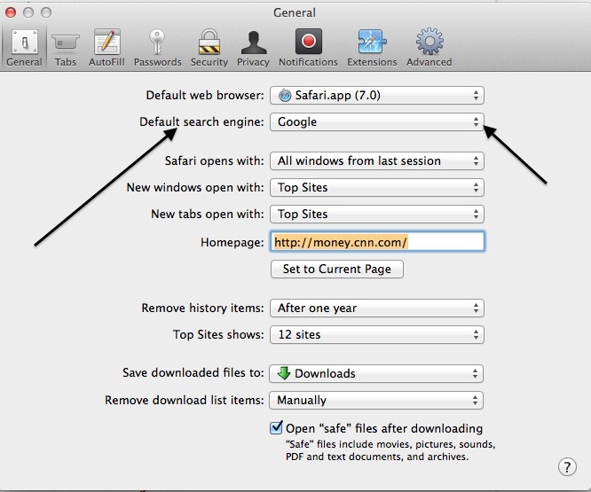Uncheck Open safe files after downloading

pos(276,428)
